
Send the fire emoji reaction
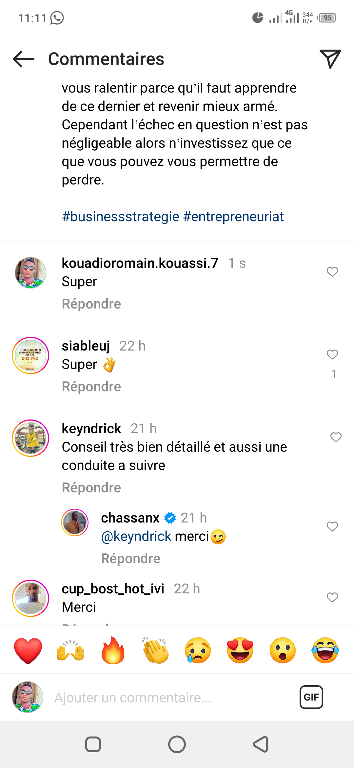tap(113, 650)
